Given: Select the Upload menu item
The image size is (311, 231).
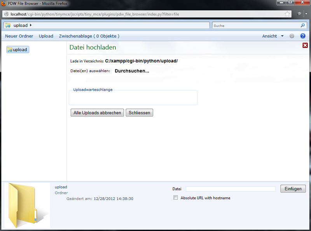Looking at the screenshot, I should pos(46,36).
